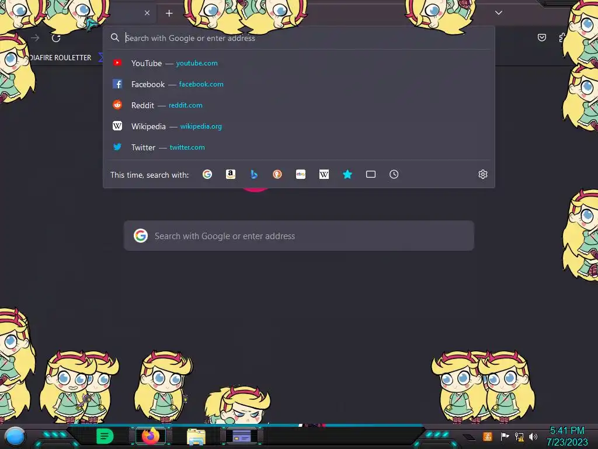Image resolution: width=598 pixels, height=449 pixels.
Task: Open the green notes app on taskbar
Action: pyautogui.click(x=105, y=436)
